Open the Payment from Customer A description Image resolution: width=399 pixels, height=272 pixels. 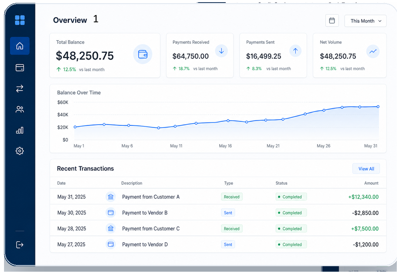(x=151, y=197)
